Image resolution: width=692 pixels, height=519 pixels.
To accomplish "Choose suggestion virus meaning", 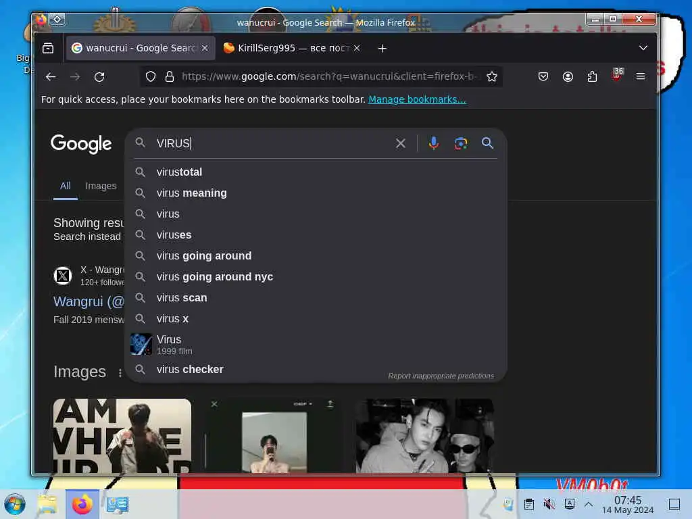I will (x=316, y=193).
